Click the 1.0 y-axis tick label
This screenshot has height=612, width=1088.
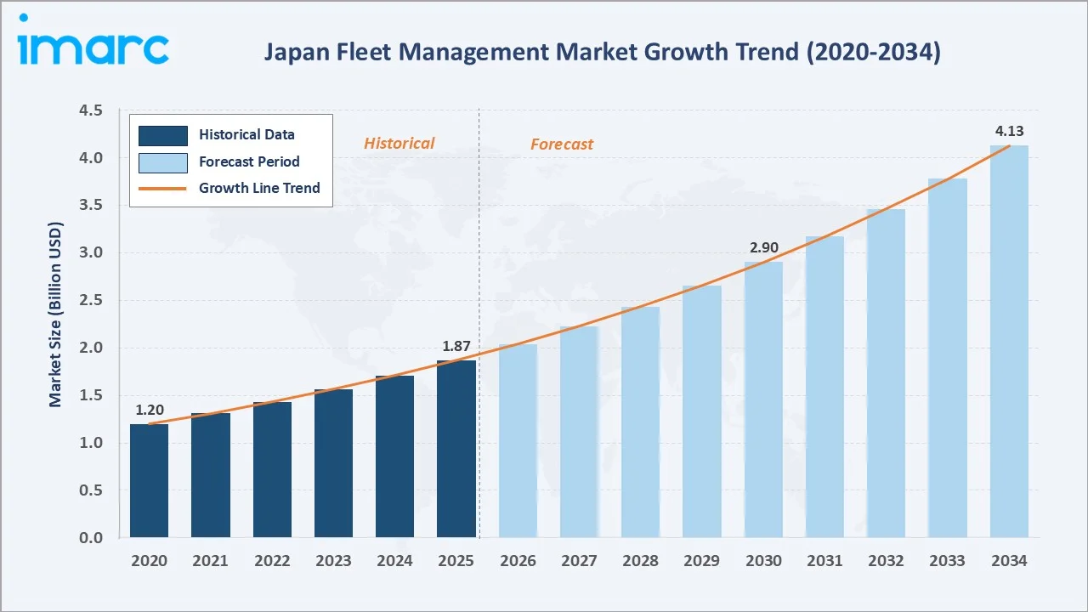click(91, 444)
